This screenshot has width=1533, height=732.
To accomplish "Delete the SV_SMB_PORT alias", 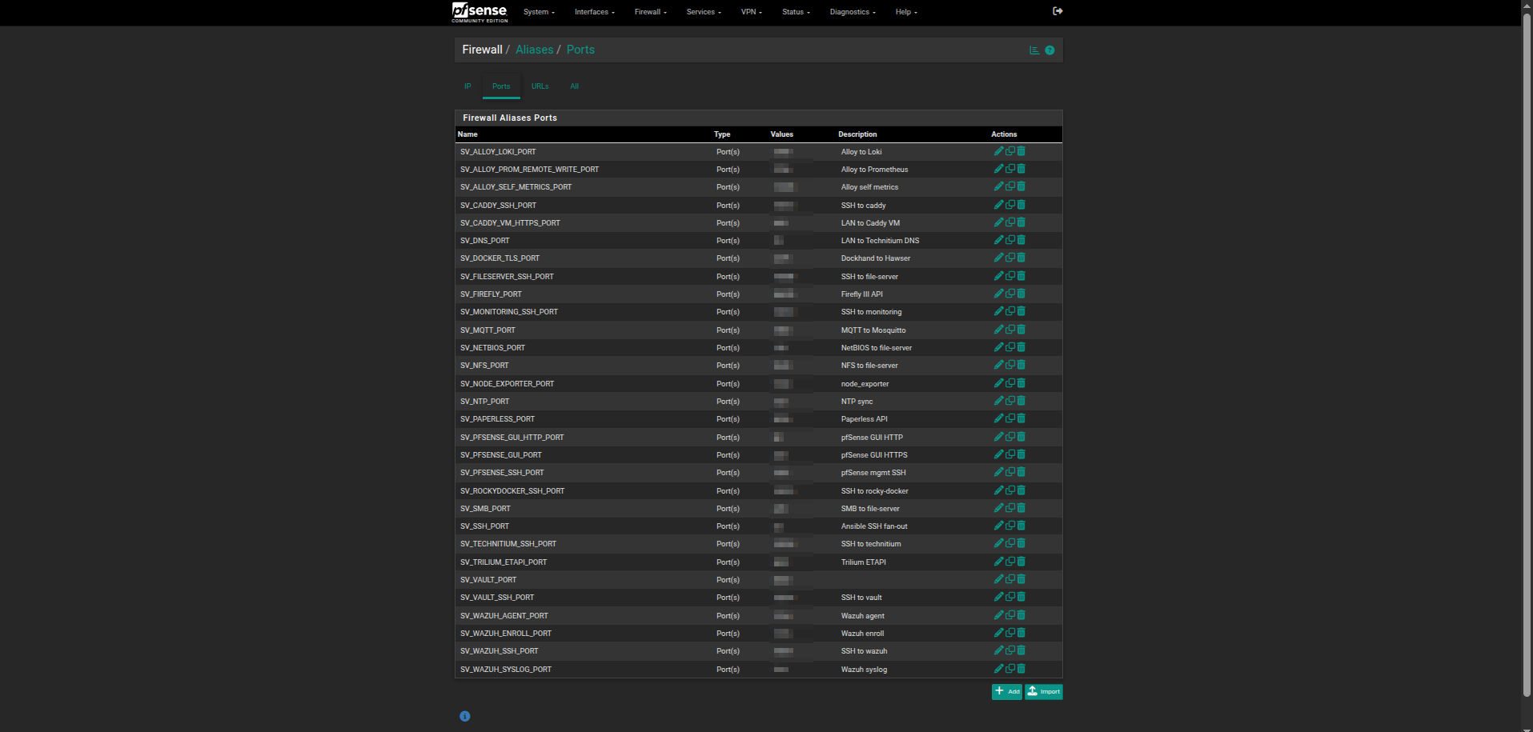I will tap(1021, 508).
